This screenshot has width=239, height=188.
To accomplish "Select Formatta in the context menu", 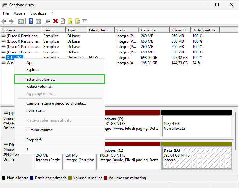I will point(35,110).
